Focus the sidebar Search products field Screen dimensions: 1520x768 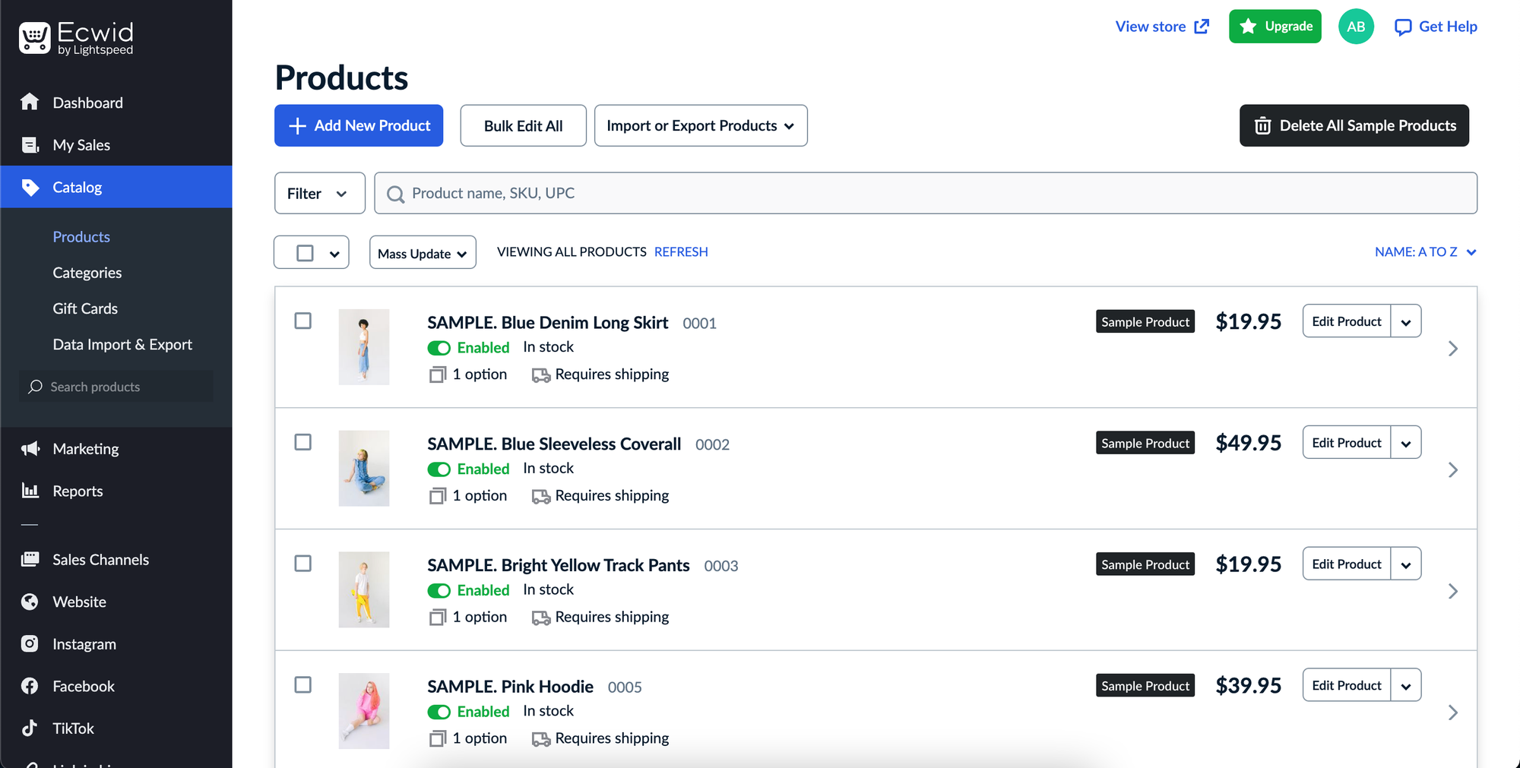(x=116, y=387)
